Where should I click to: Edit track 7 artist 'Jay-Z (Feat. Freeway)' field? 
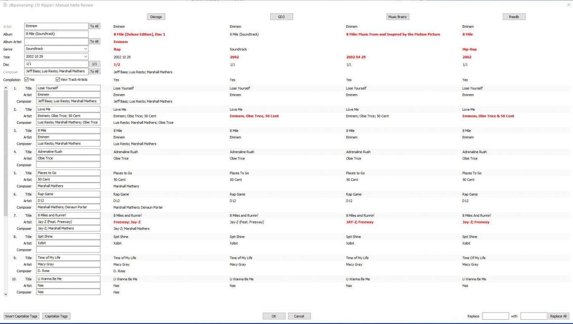(68, 222)
